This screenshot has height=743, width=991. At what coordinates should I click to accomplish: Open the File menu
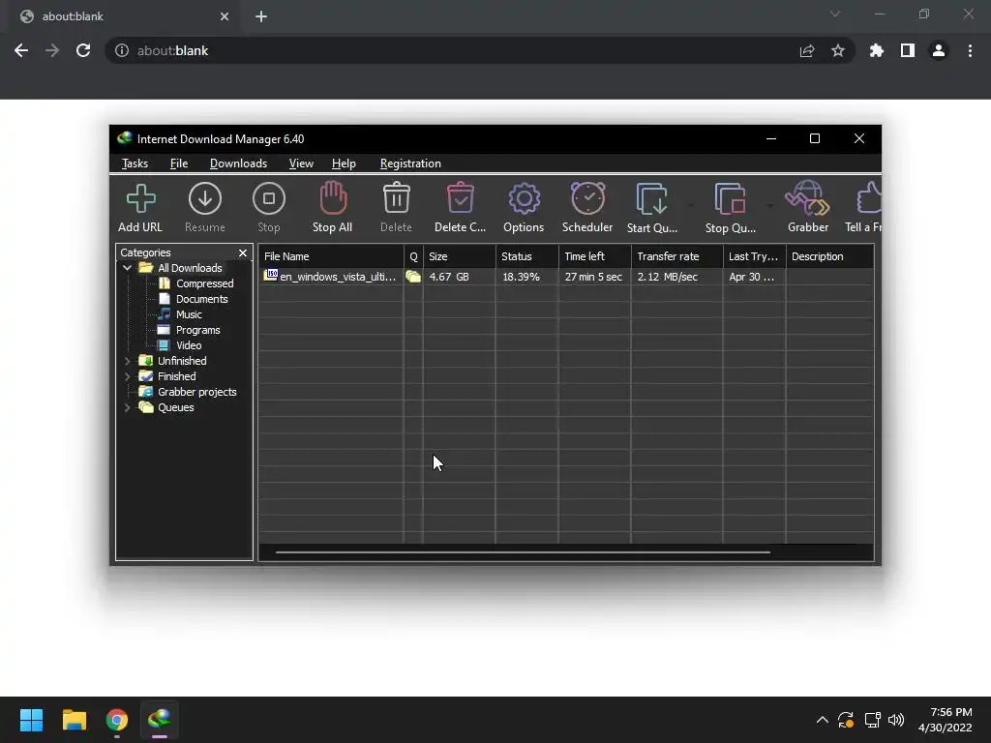point(179,163)
